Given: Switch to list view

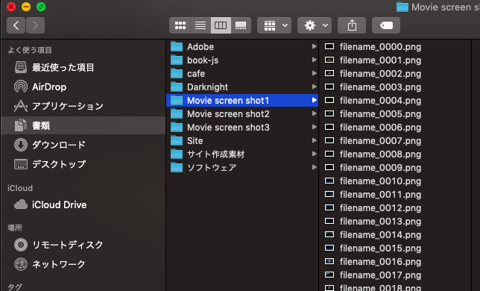Looking at the screenshot, I should pos(200,25).
